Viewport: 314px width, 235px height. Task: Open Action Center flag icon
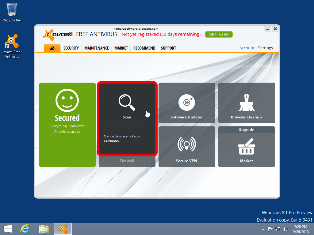point(270,229)
